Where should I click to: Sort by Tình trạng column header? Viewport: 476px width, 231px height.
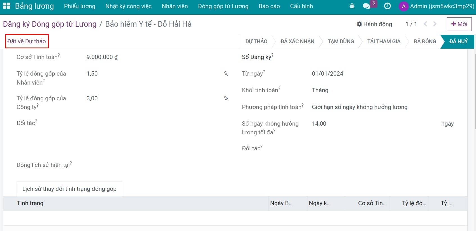[30, 203]
